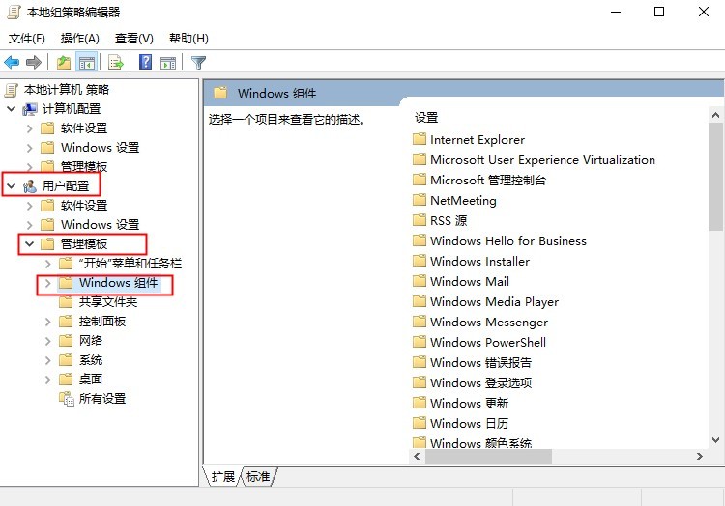
Task: Click the RSS 源 folder icon
Action: coord(420,220)
